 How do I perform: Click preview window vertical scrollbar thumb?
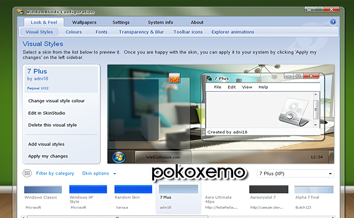click(x=316, y=109)
